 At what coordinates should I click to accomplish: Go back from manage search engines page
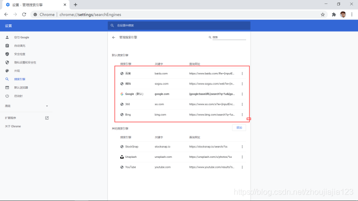point(114,37)
